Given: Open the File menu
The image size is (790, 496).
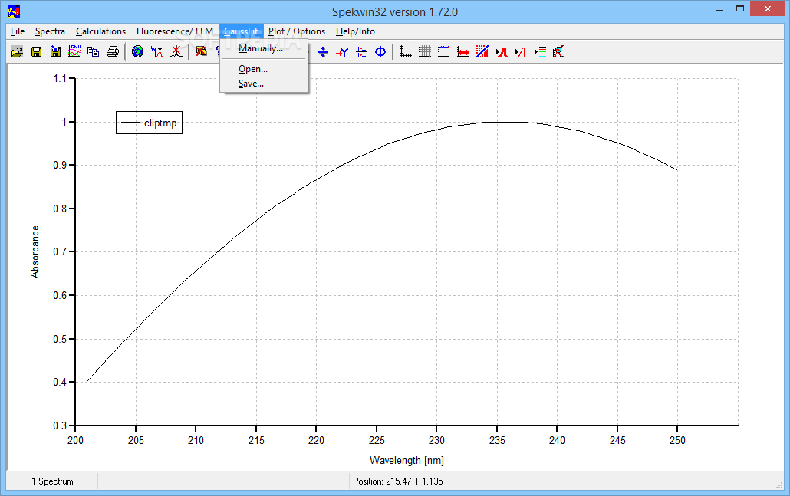Looking at the screenshot, I should (18, 31).
